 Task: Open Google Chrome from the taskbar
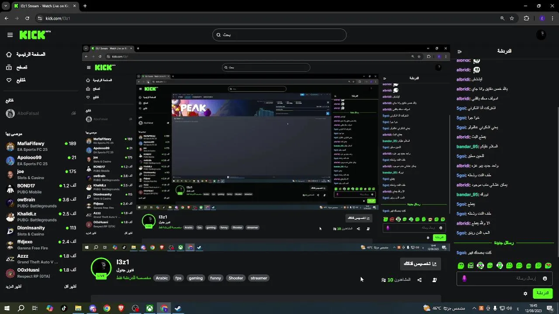pos(107,308)
